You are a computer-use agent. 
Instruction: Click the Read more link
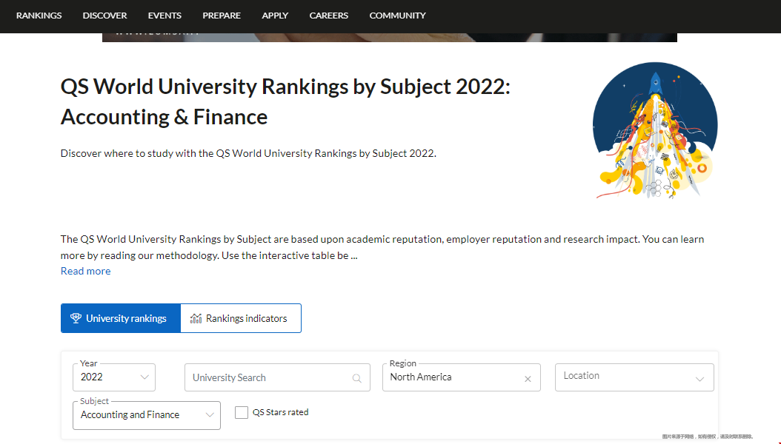point(86,271)
